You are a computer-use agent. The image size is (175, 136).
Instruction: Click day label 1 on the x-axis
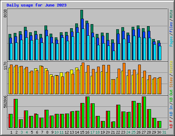click(x=11, y=132)
